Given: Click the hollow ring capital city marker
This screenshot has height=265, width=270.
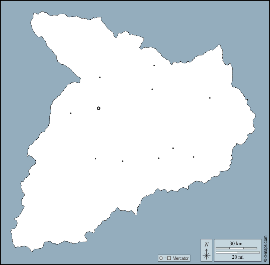Looking at the screenshot, I should (x=99, y=108).
